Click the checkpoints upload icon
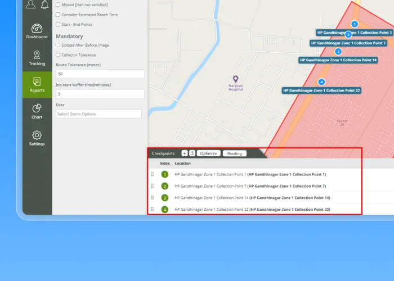This screenshot has height=281, width=394. click(192, 153)
